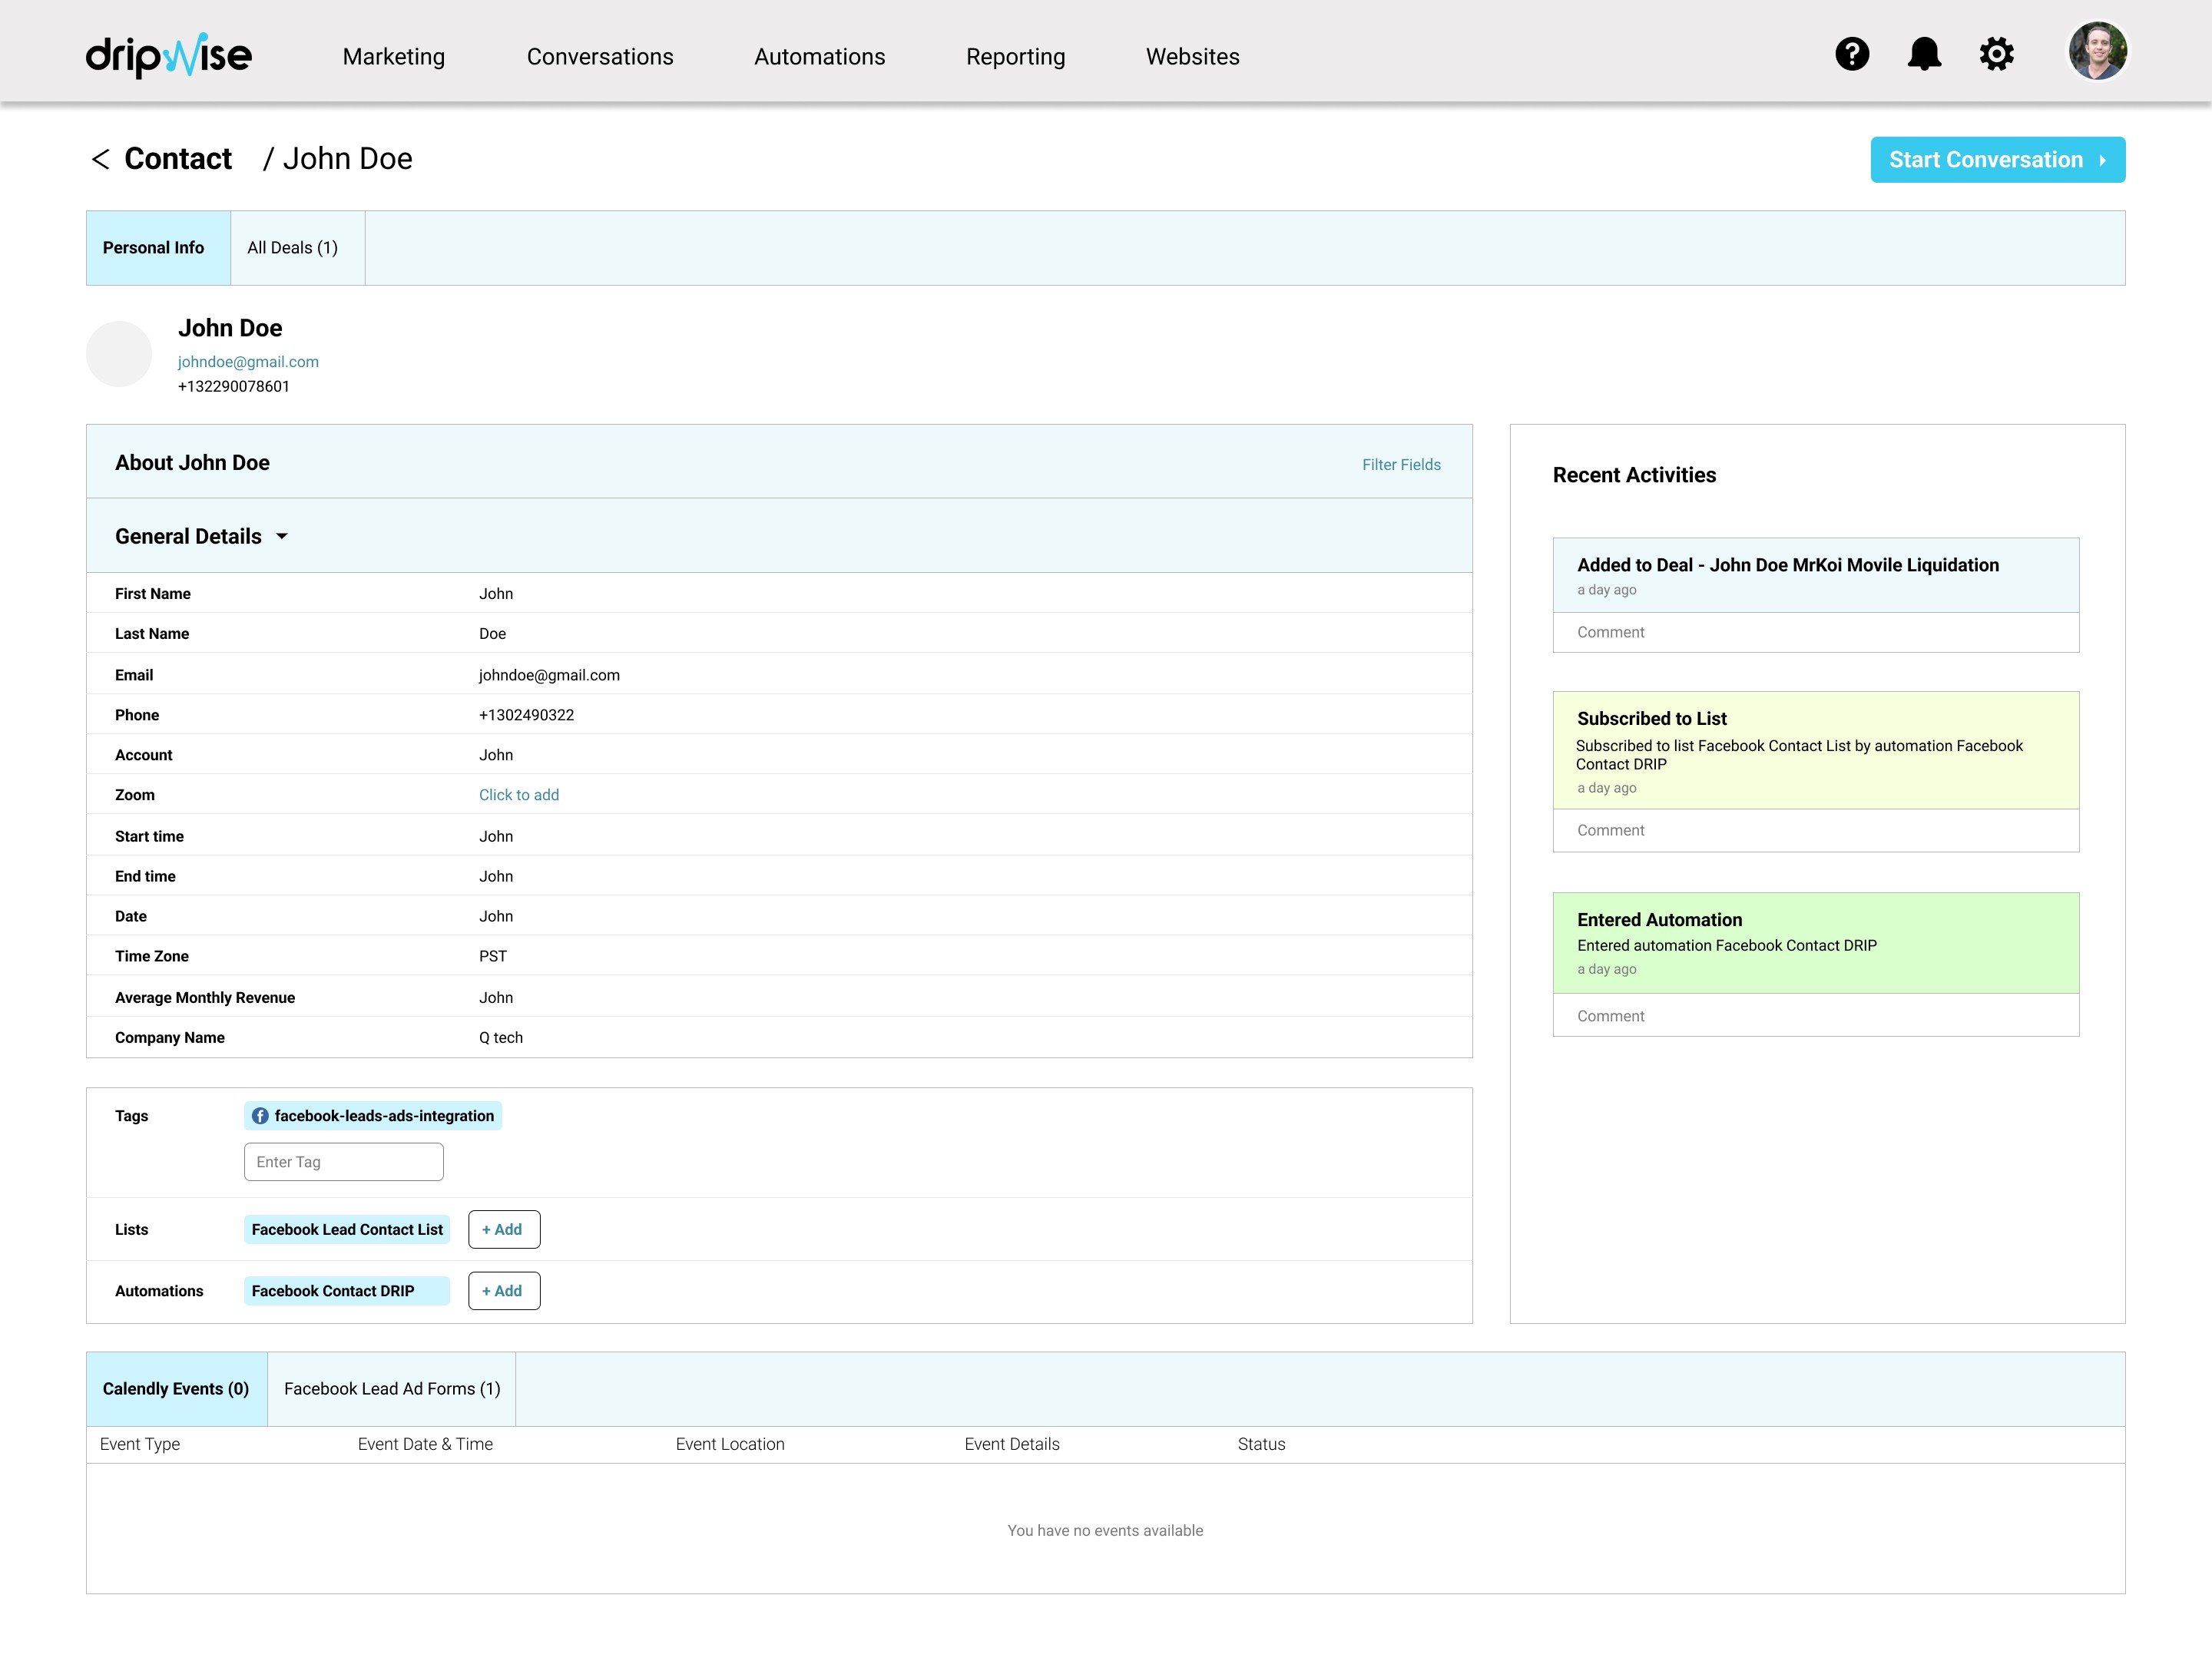Add another automation for the contact
The width and height of the screenshot is (2212, 1671).
[x=504, y=1291]
